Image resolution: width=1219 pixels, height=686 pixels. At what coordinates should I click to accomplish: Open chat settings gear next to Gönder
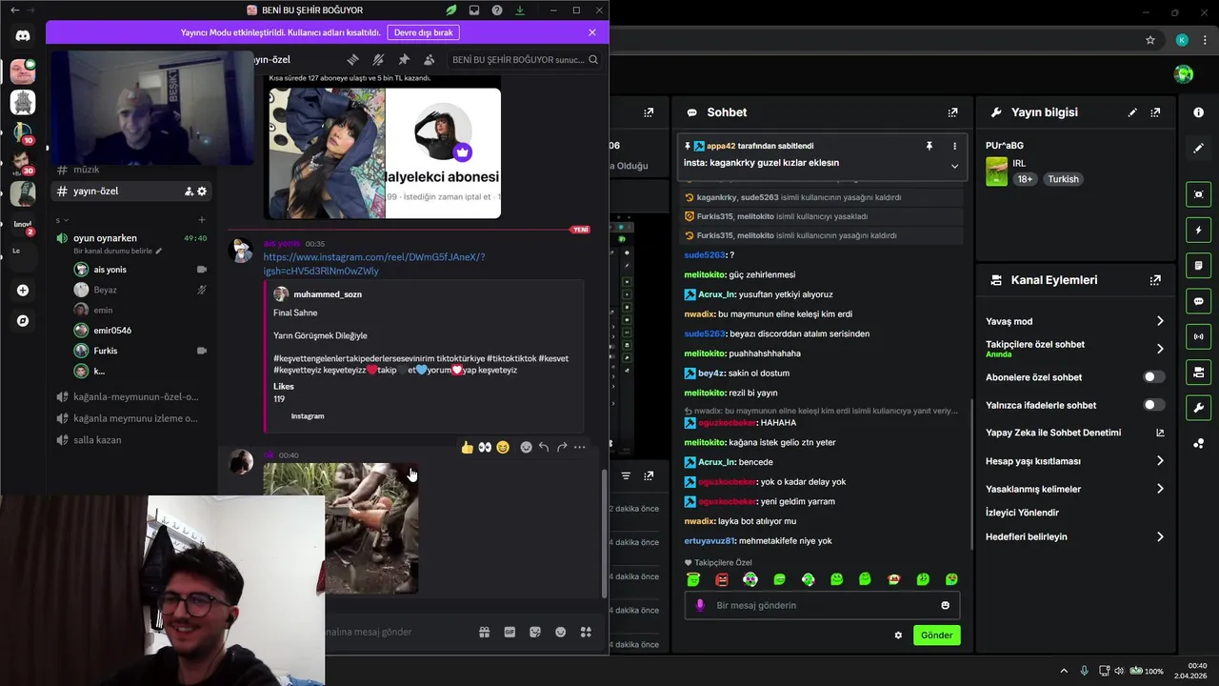898,636
